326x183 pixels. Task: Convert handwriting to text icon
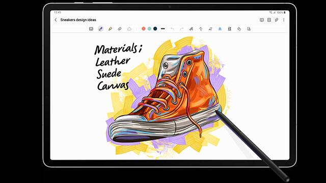pyautogui.click(x=210, y=29)
